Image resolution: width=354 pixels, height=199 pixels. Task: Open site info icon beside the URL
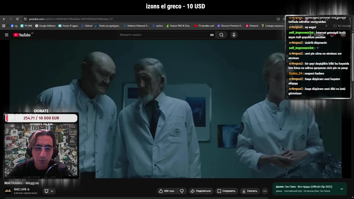click(x=25, y=19)
